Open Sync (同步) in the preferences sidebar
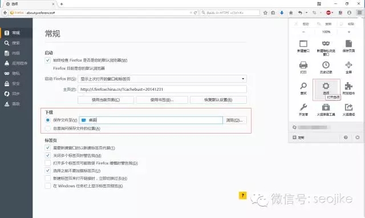The image size is (365, 218). point(17,94)
